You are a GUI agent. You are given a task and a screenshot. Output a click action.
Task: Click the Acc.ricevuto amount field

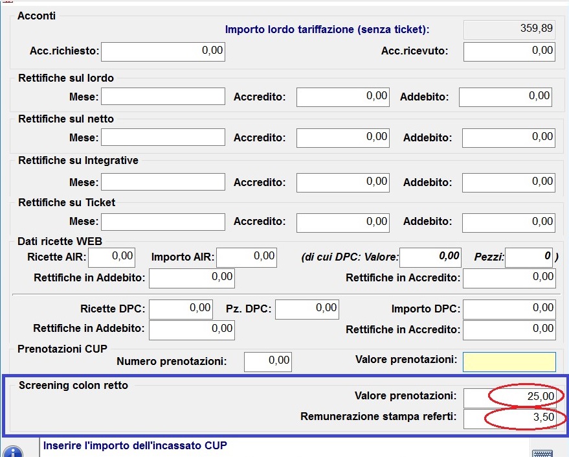(509, 52)
